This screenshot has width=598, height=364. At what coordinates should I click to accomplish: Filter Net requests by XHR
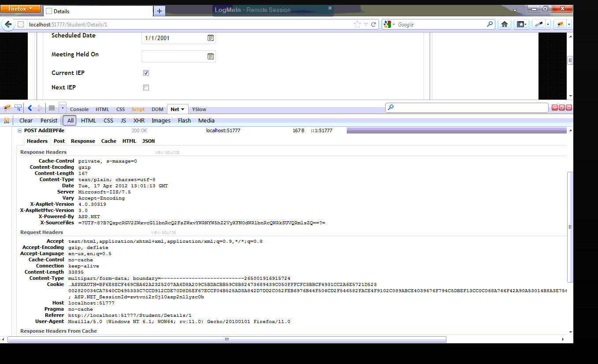click(x=139, y=120)
